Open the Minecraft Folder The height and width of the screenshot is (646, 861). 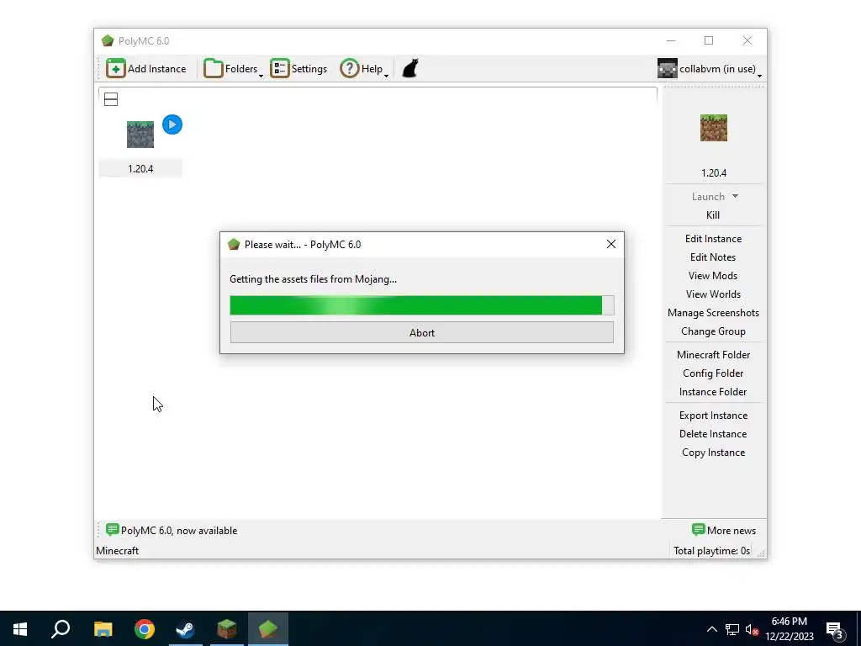click(x=713, y=355)
